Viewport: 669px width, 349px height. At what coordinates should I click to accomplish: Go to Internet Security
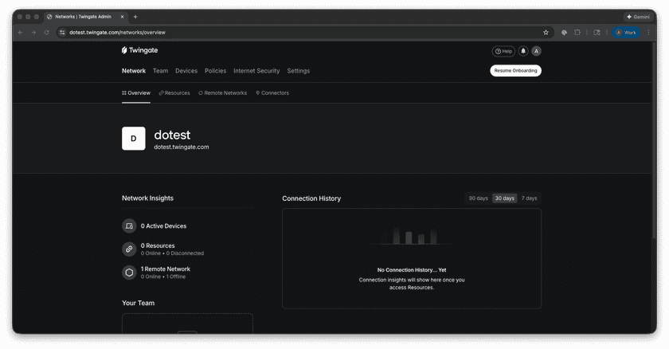(256, 71)
